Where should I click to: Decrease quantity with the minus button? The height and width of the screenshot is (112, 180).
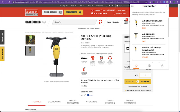point(141,75)
